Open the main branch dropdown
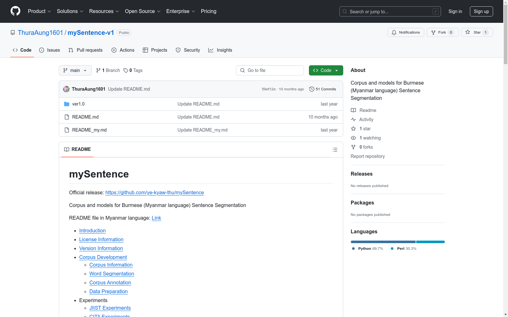 coord(75,70)
